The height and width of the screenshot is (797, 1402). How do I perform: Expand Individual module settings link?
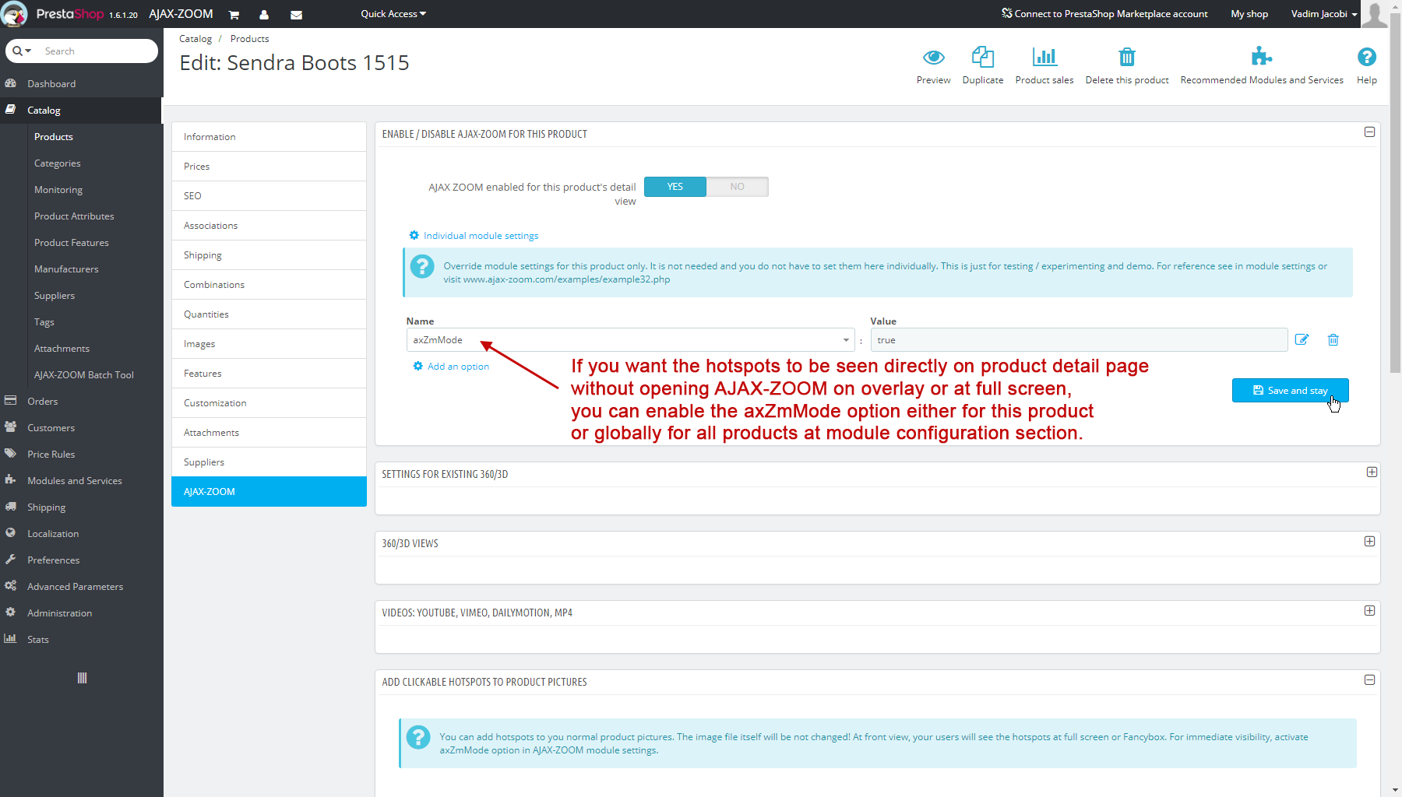click(x=474, y=236)
